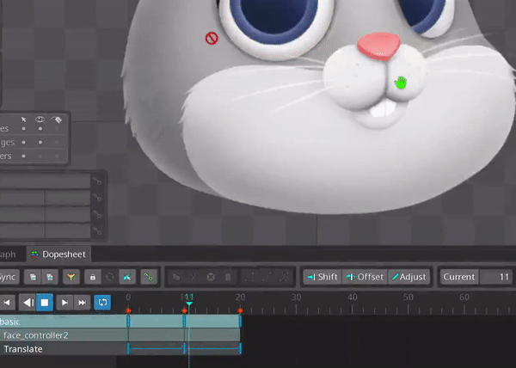Toggle name labels dot in Others row
The width and height of the screenshot is (516, 368).
57,156
